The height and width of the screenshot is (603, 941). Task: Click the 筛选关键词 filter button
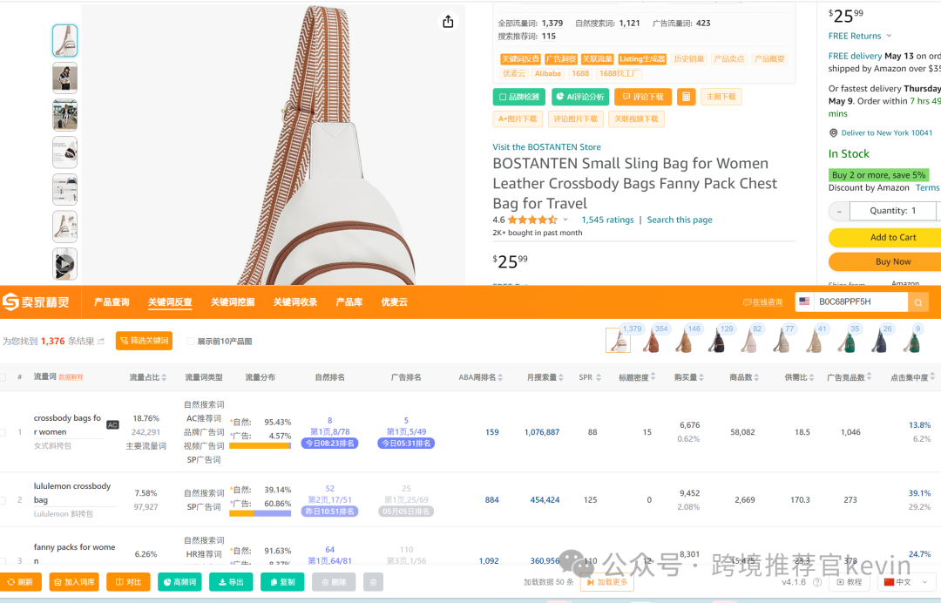click(x=144, y=341)
